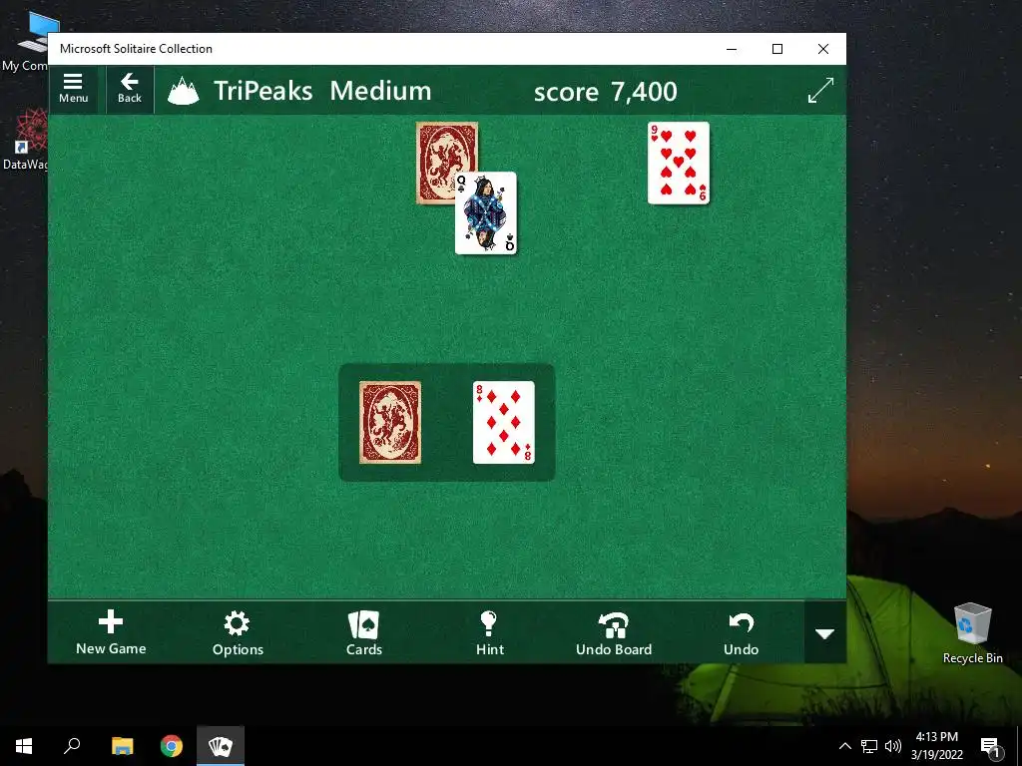Image resolution: width=1022 pixels, height=766 pixels.
Task: Start a New Game with the plus icon
Action: 111,631
